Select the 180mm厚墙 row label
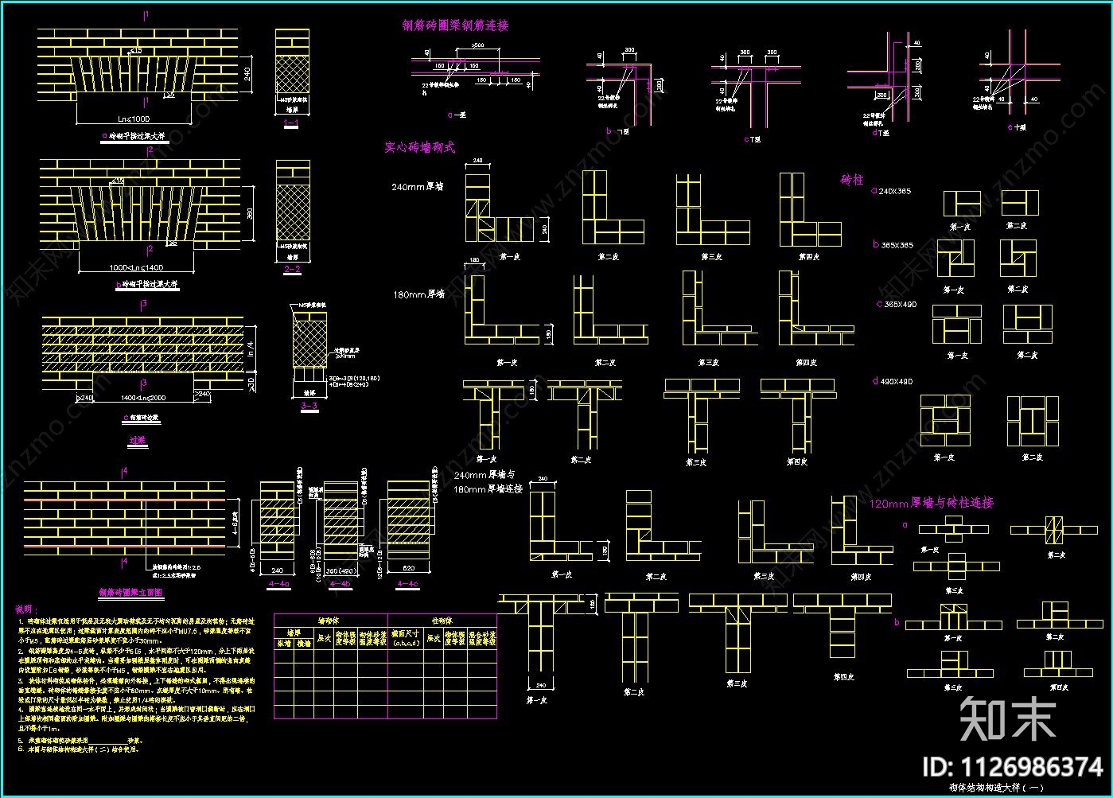1113x798 pixels. (x=418, y=295)
